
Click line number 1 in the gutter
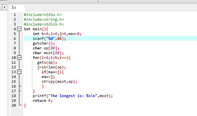[x=15, y=15]
